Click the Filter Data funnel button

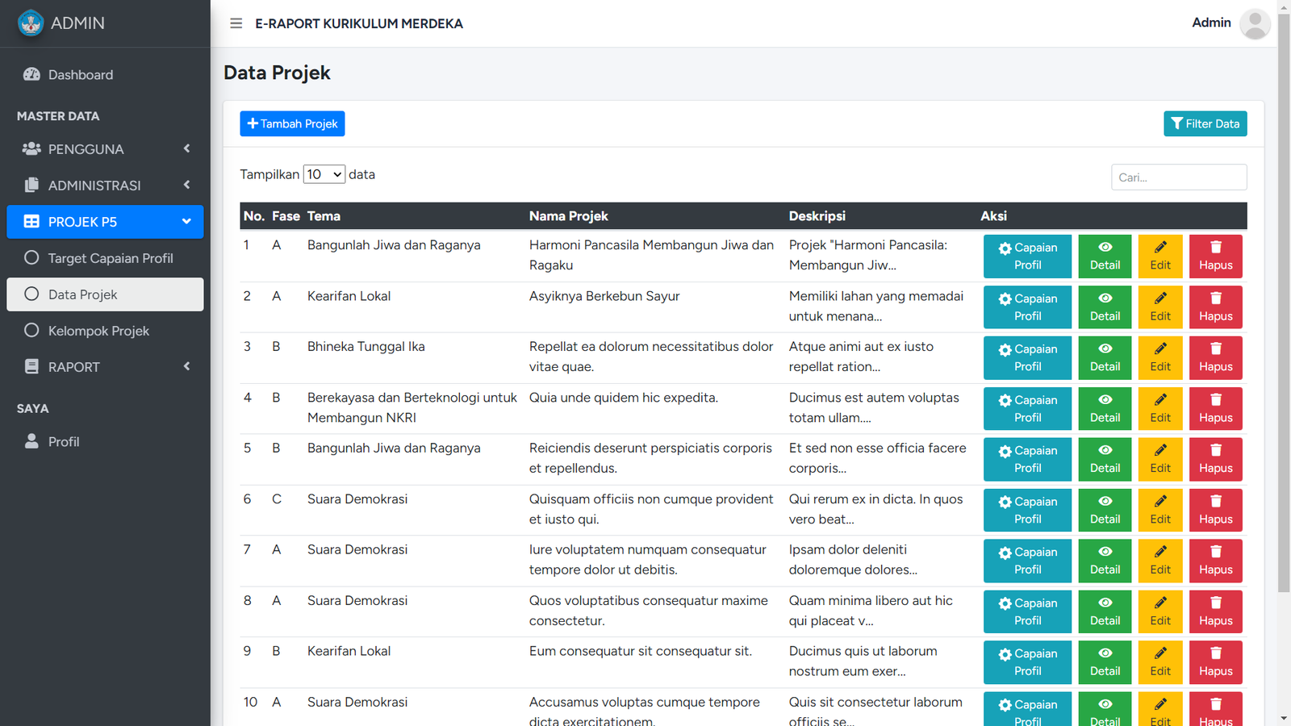click(1205, 123)
